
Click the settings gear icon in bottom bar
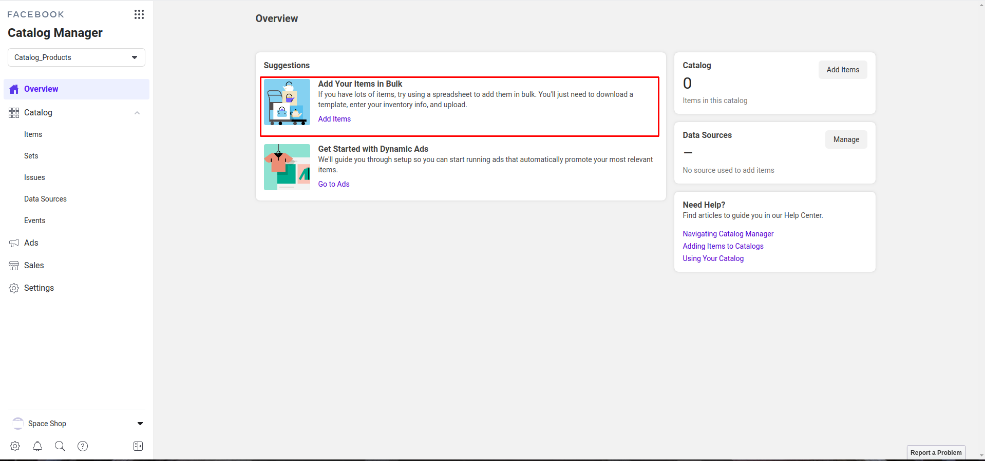(x=15, y=446)
